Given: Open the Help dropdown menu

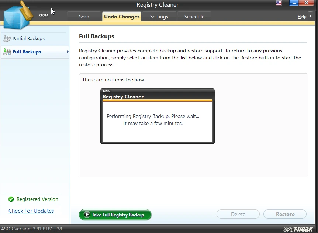Looking at the screenshot, I should point(304,17).
